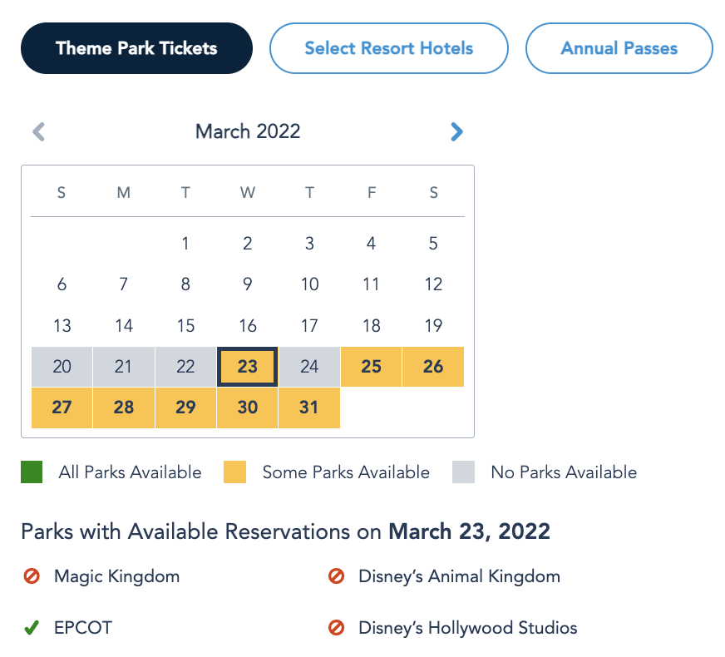
Task: Click the selected date March 23
Action: tap(248, 367)
